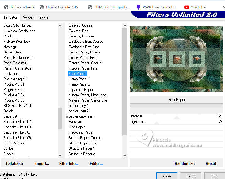Click the Lightness value 74
Viewport: 225px width, 179px height.
(221, 121)
